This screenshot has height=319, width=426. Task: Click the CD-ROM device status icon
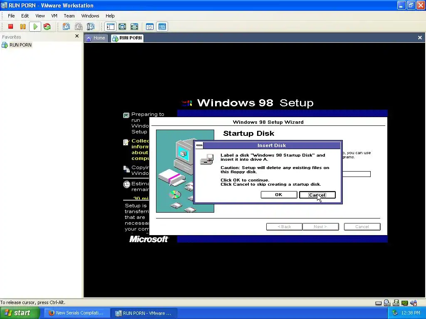387,303
